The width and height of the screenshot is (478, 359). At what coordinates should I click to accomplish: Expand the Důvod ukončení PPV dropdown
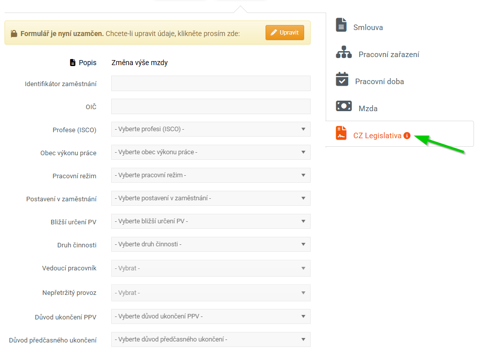pyautogui.click(x=210, y=316)
